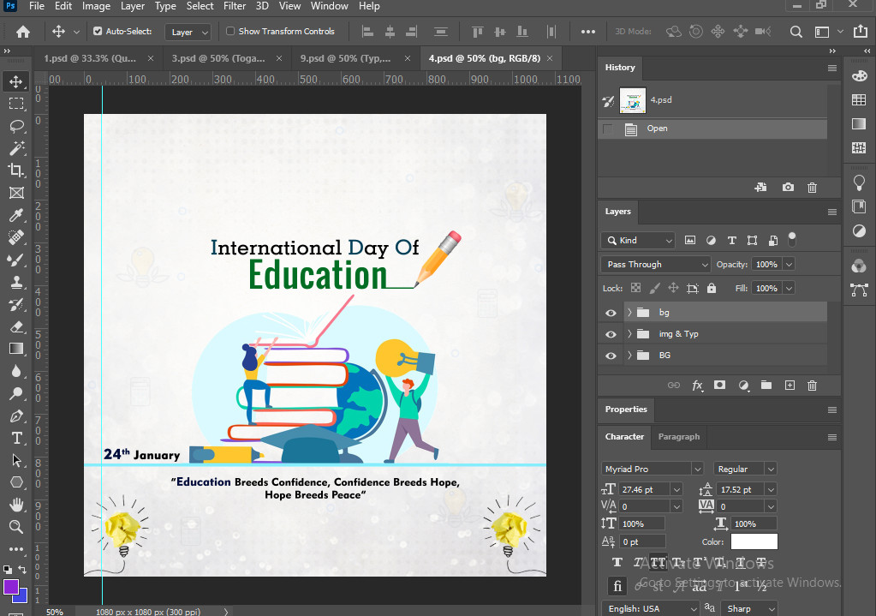Screen dimensions: 876x616
Task: Expand the 'BG' layer group
Action: [x=629, y=356]
